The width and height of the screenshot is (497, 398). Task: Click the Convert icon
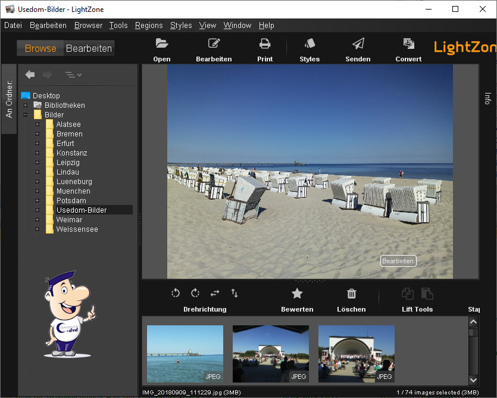click(x=408, y=43)
